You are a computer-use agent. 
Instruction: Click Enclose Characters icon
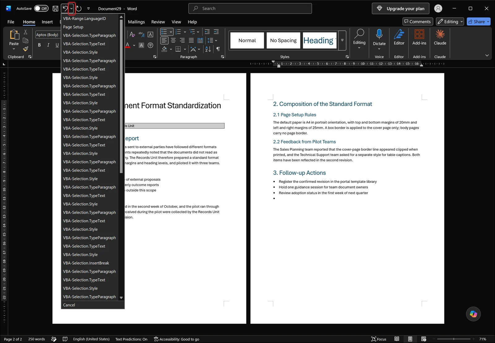pos(150,45)
